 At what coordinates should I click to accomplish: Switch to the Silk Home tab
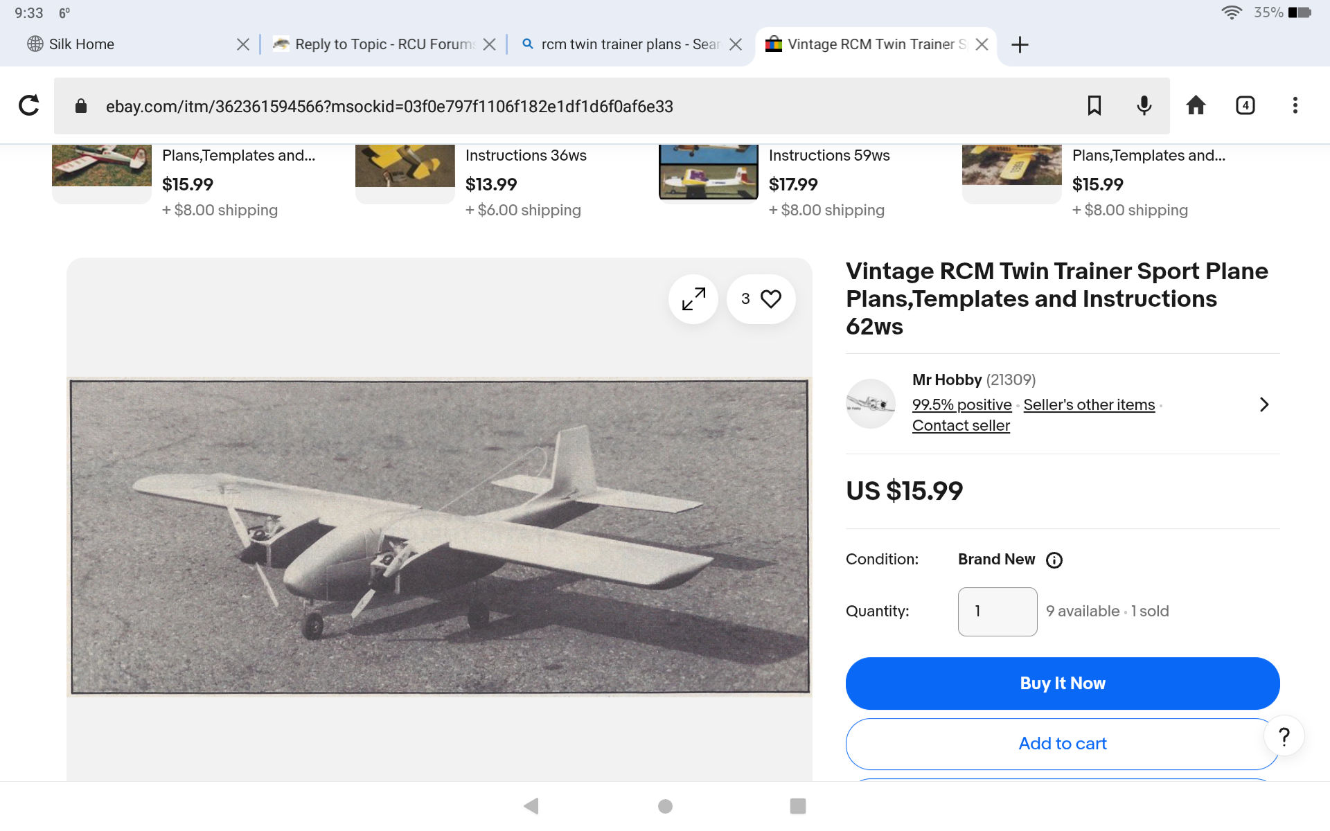(x=82, y=44)
